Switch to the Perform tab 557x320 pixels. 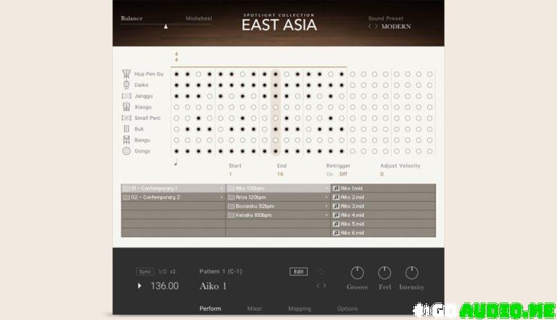pos(210,308)
